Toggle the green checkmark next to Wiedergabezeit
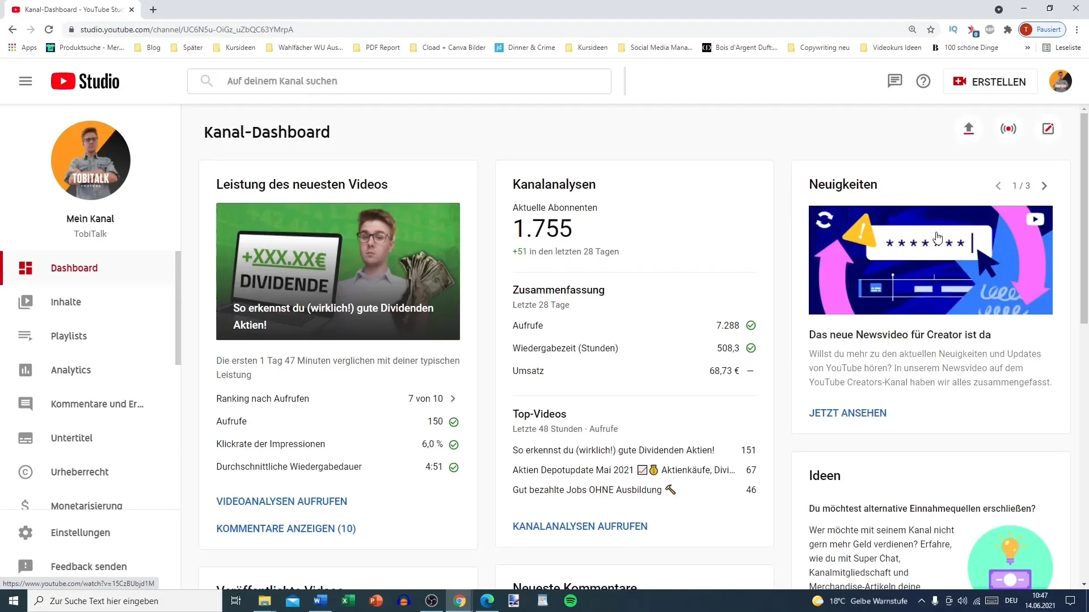The width and height of the screenshot is (1089, 612). 752,348
